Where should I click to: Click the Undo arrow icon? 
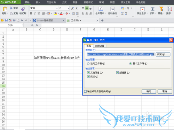click(x=22, y=20)
